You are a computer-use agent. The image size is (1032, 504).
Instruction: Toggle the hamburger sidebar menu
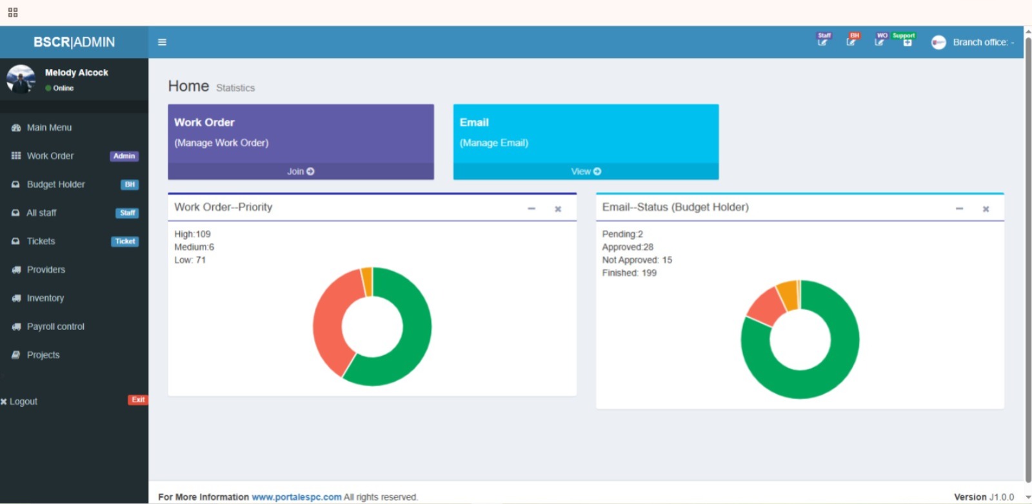click(x=162, y=43)
